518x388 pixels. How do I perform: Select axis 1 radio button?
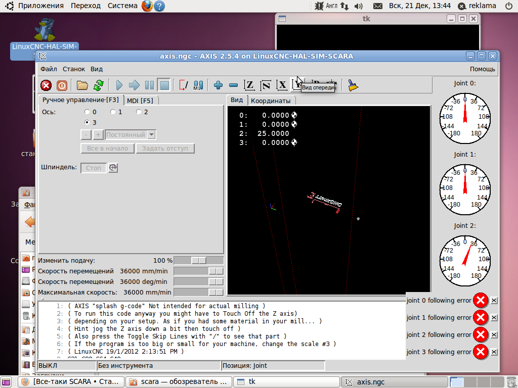[x=113, y=112]
